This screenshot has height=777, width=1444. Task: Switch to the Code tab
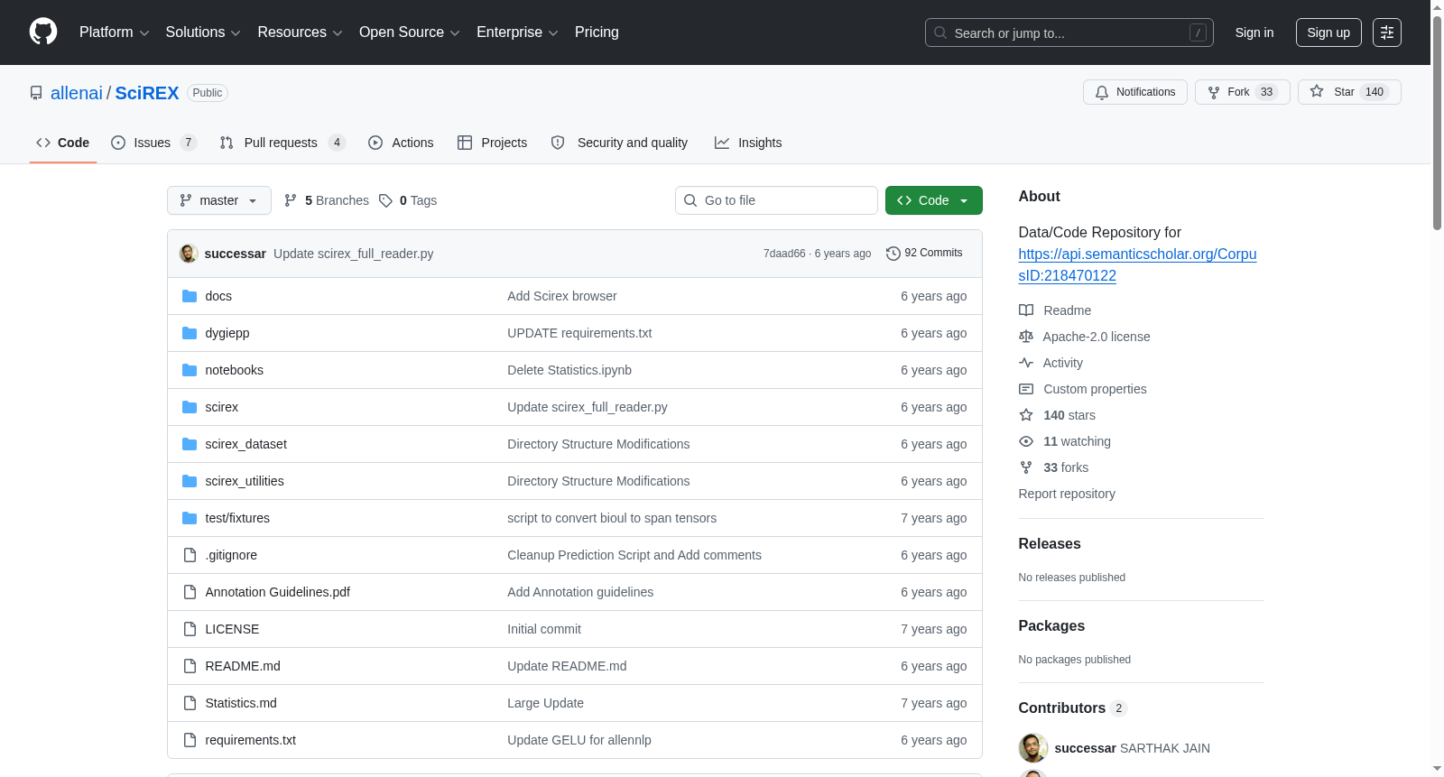tap(63, 143)
